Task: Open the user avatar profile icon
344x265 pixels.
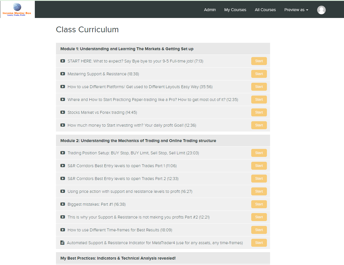Action: 321,10
